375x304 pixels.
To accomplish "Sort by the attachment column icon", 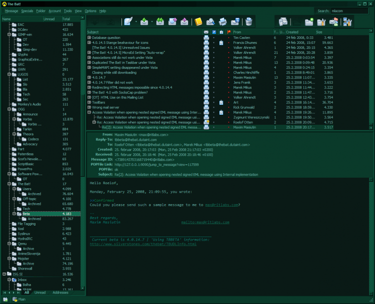I will pos(221,32).
